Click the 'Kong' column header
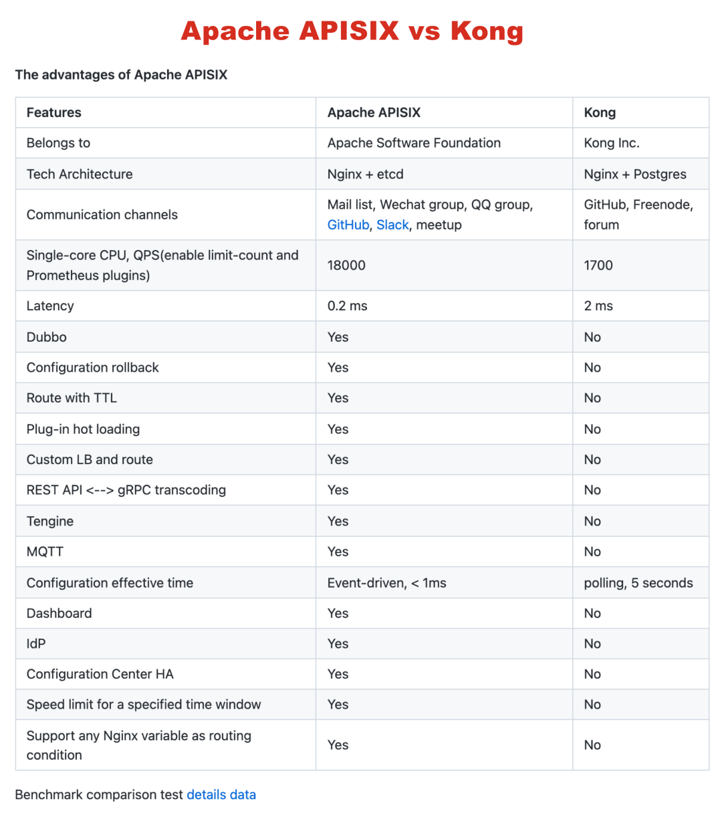Image resolution: width=722 pixels, height=813 pixels. click(600, 112)
